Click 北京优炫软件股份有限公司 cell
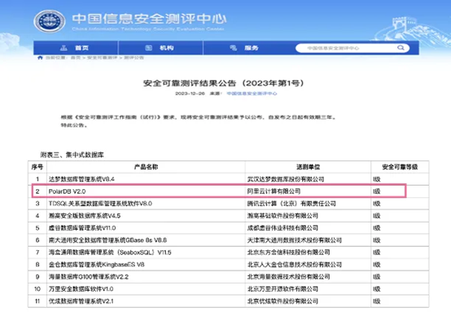This screenshot has height=321, width=451. coord(308,301)
